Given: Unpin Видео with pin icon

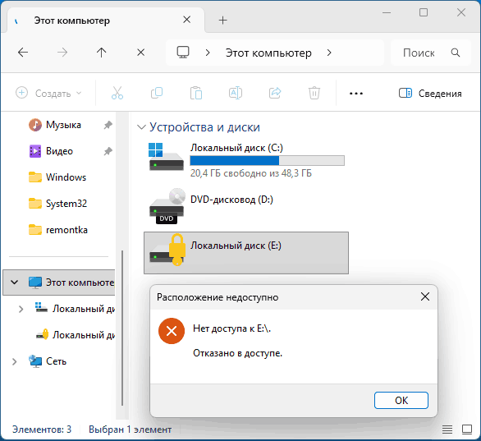Looking at the screenshot, I should coord(108,151).
